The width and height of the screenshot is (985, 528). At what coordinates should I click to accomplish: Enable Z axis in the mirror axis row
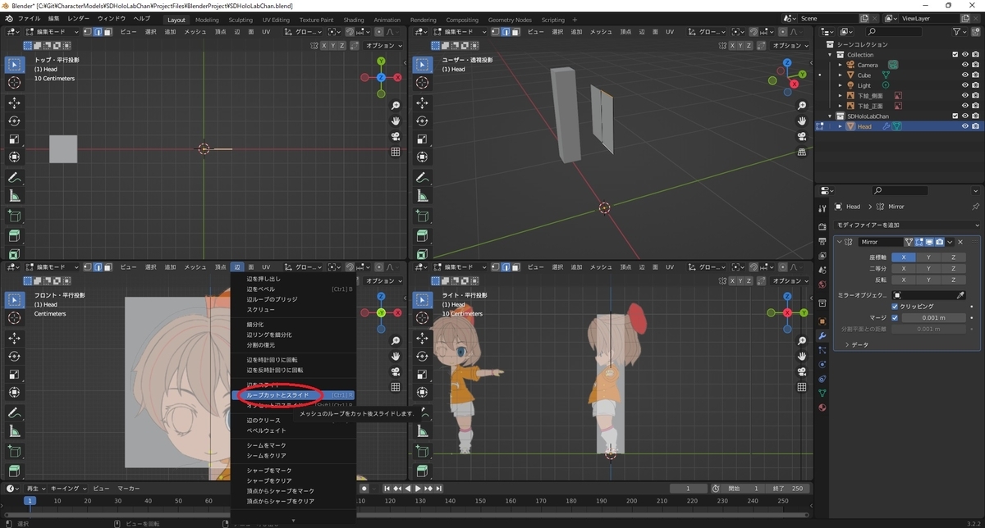(x=953, y=257)
